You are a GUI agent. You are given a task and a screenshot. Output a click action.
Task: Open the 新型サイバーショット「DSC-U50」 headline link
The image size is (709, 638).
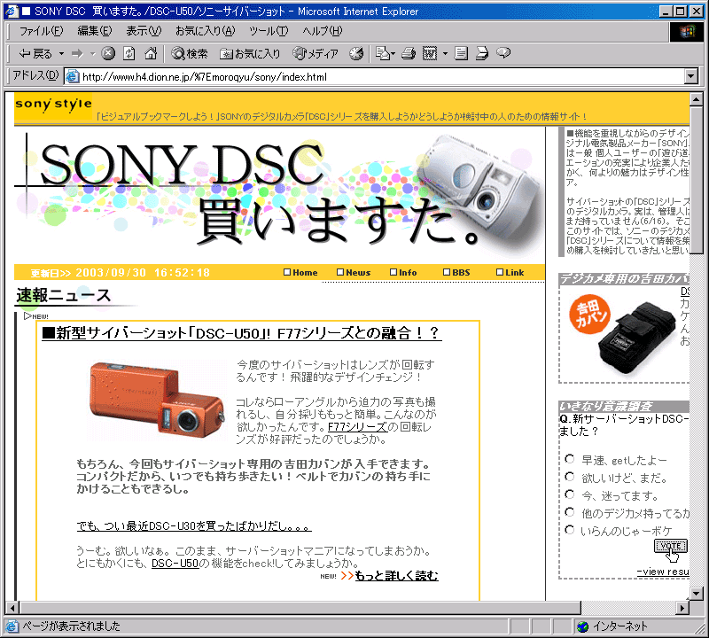pyautogui.click(x=241, y=333)
